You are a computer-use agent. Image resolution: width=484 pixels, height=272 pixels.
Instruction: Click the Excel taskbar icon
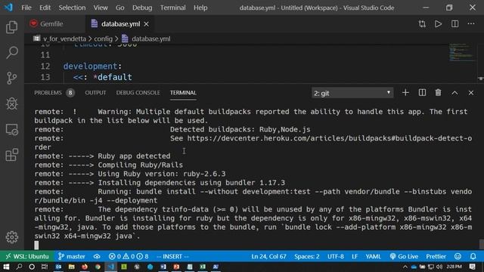203,267
